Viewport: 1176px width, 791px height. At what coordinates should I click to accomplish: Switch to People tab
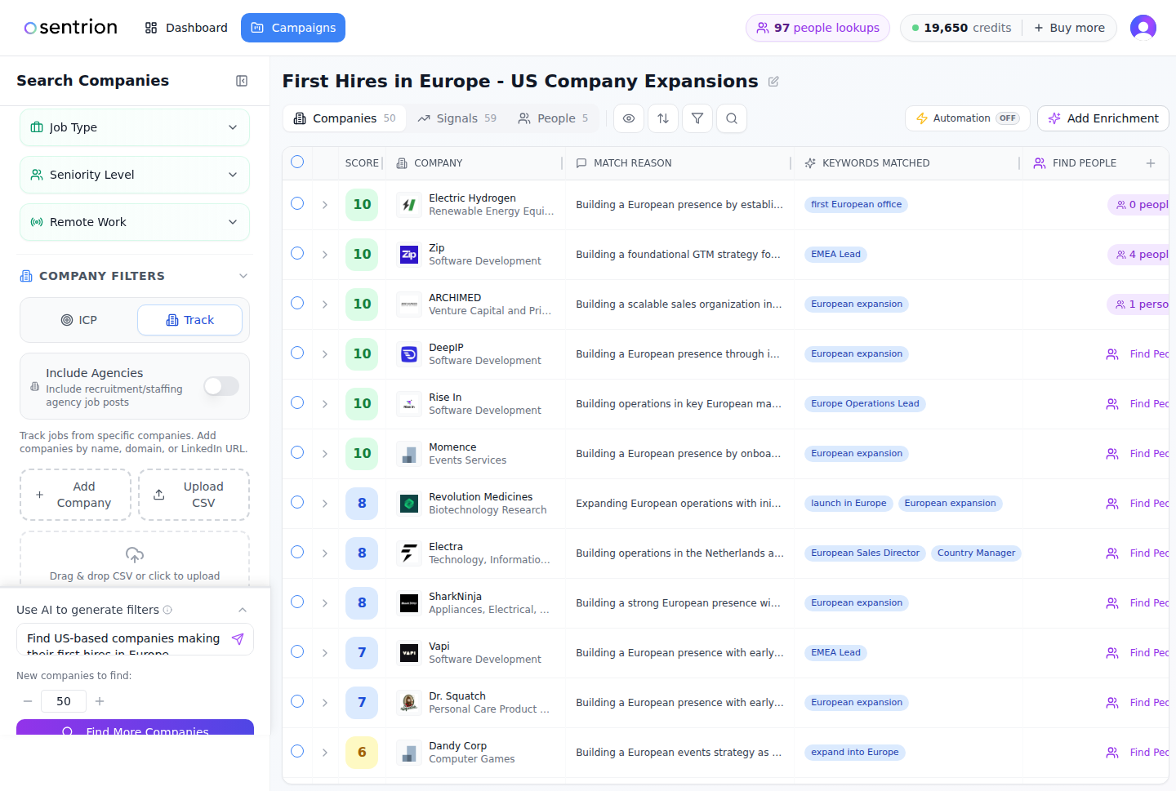[554, 118]
